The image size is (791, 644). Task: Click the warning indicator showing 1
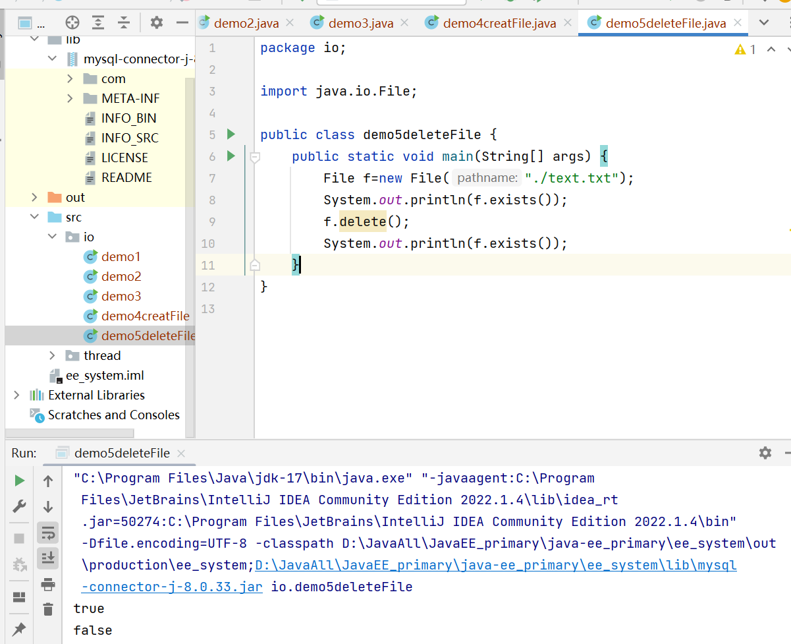(x=745, y=49)
